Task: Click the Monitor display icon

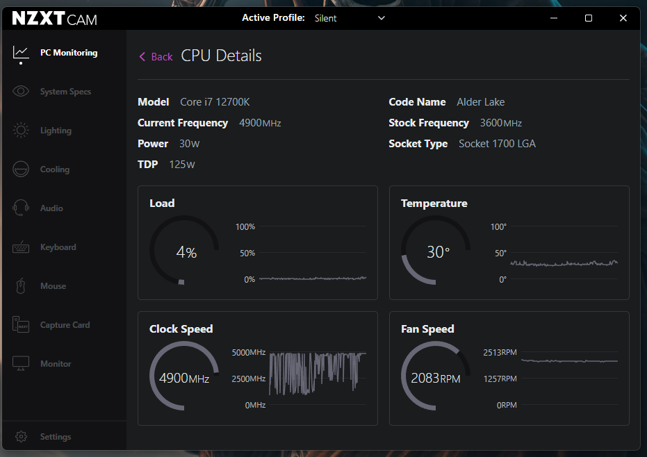Action: click(21, 363)
